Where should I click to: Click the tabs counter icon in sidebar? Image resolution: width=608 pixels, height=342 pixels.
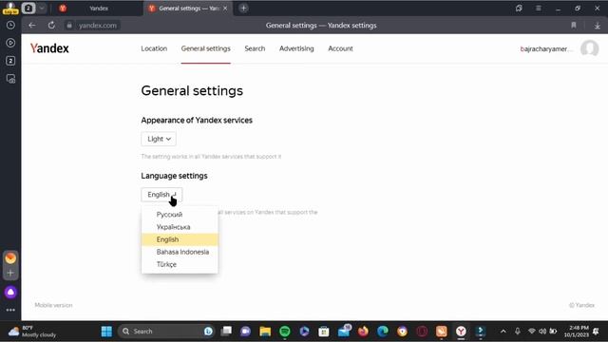pos(10,61)
